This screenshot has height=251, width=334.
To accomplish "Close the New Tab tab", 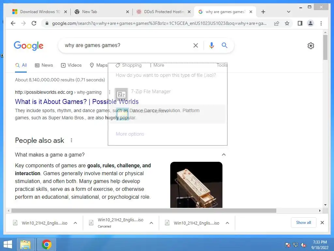I will (128, 12).
